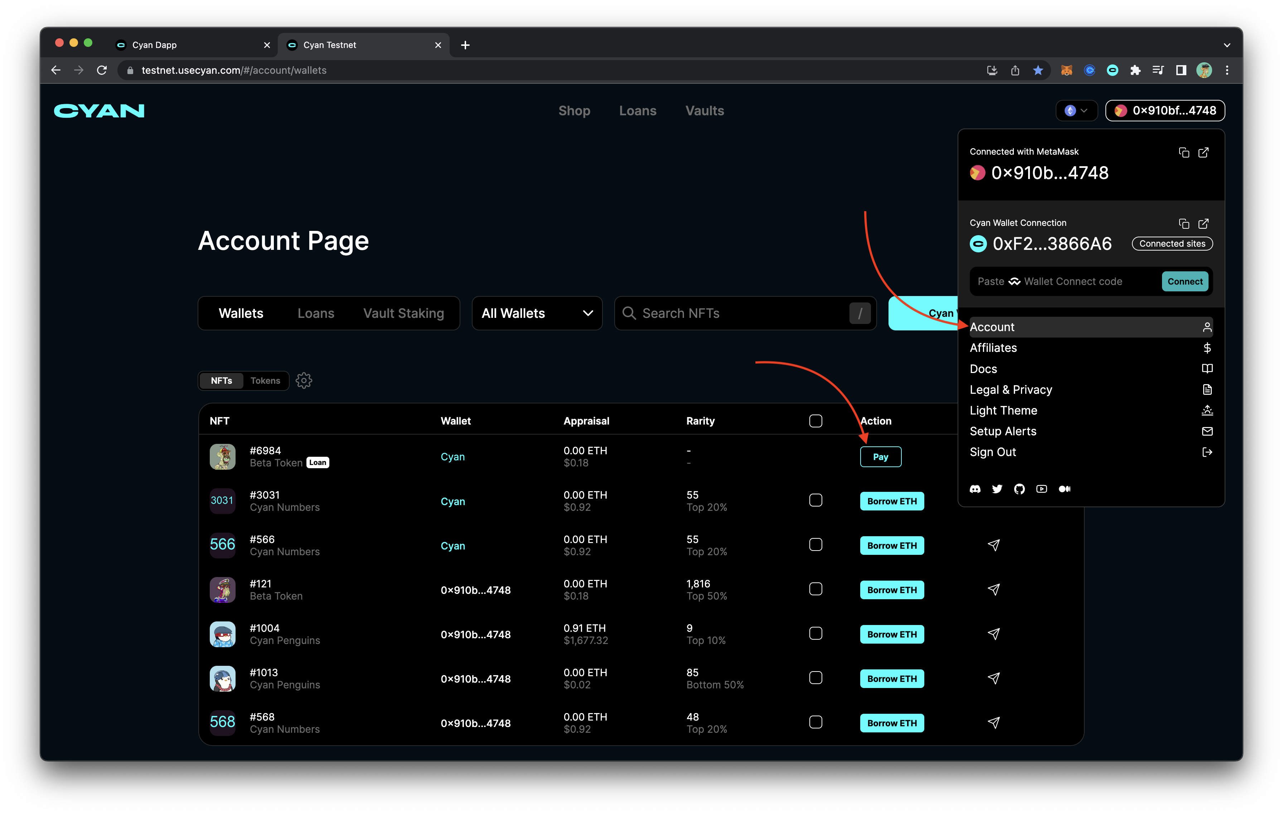Focus the Search NFTs input field
The width and height of the screenshot is (1283, 814).
[735, 313]
